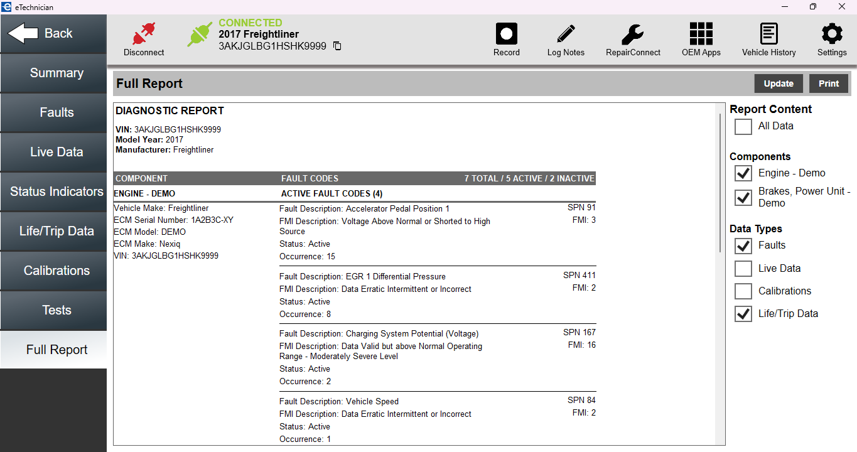Start recording with the Record icon
The image size is (857, 452).
click(x=507, y=33)
